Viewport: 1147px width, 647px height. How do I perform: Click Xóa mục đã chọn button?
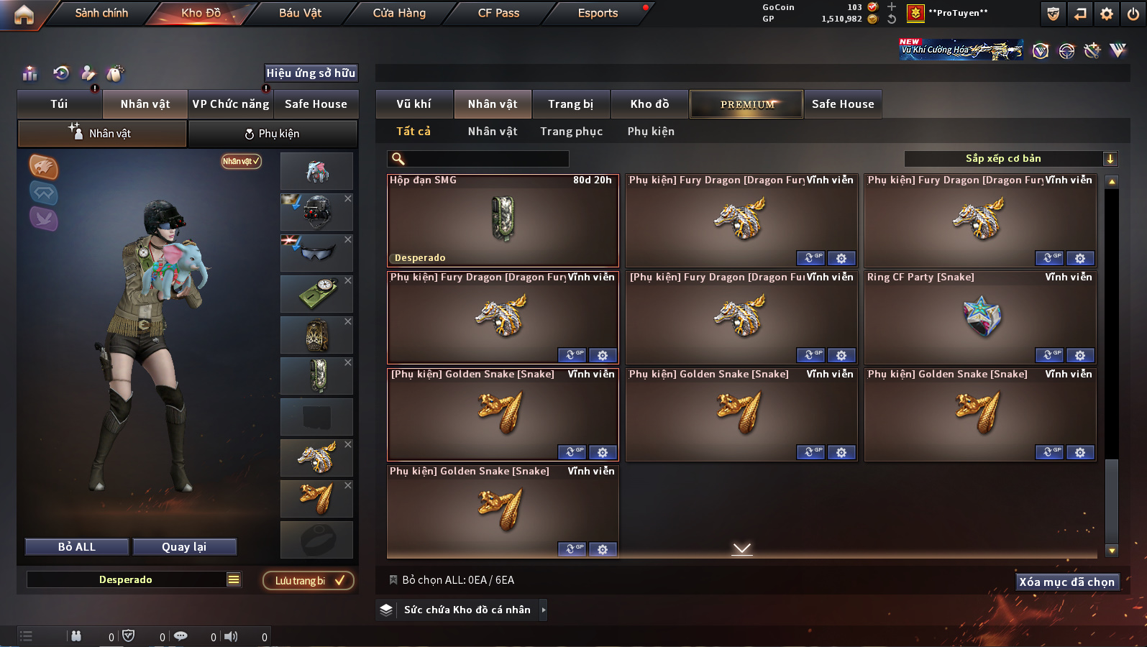point(1066,582)
